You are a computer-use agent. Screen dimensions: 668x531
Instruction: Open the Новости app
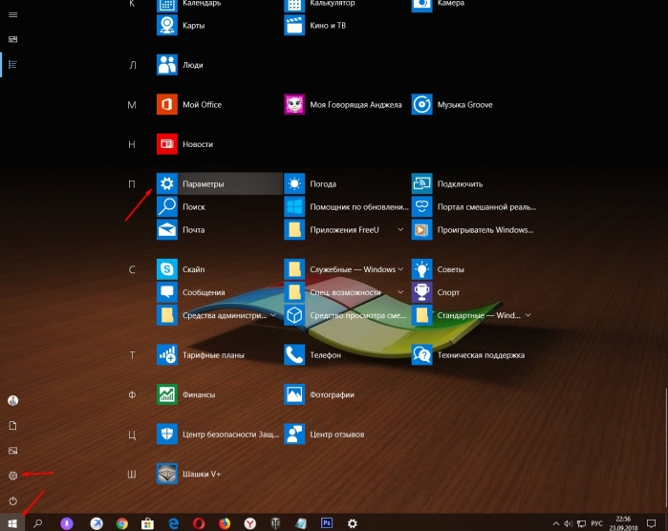pos(184,144)
